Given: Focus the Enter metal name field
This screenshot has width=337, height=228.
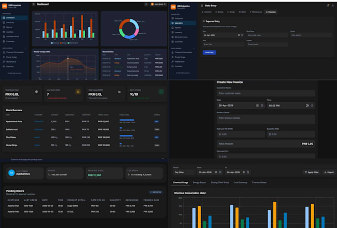Looking at the screenshot, I should 267,35.
